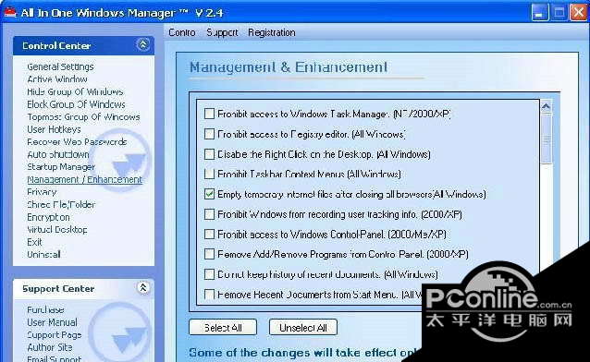Open Topmost Group Of Windows

click(x=83, y=116)
